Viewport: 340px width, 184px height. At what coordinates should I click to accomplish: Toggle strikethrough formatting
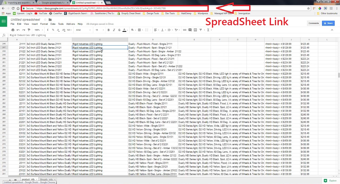[119, 30]
